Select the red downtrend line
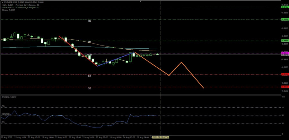Image resolution: width=289 pixels, height=140 pixels. 78,51
